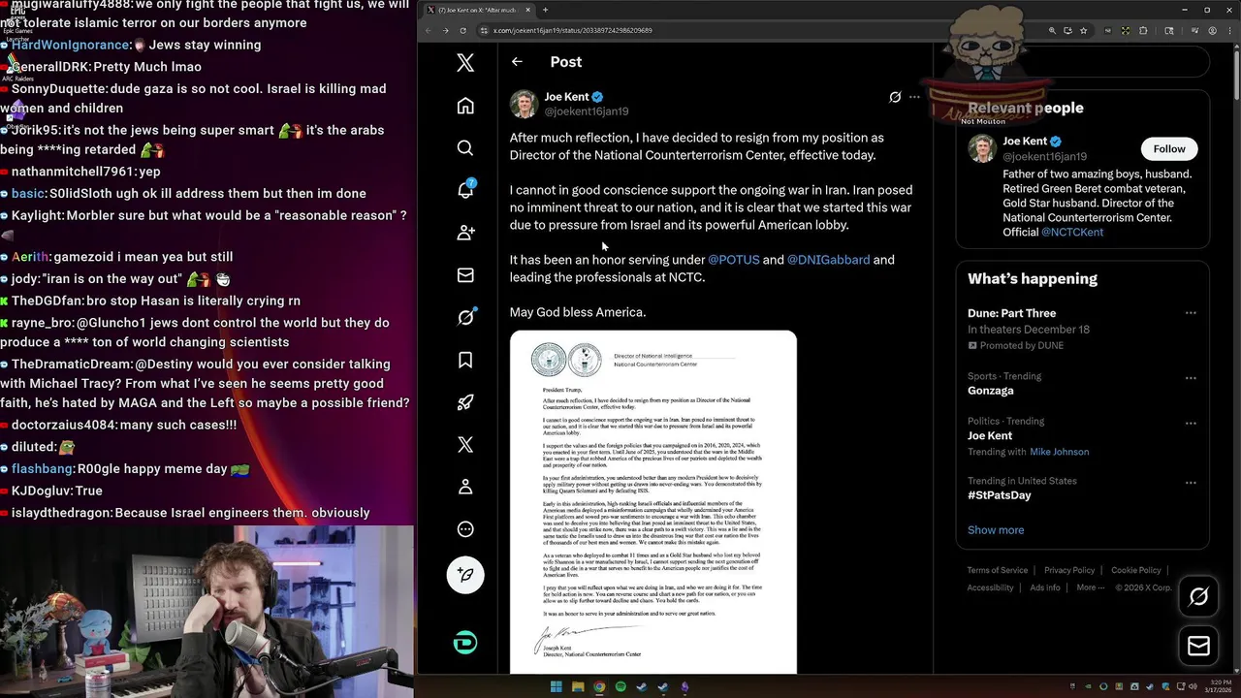Click the @POTUS mention link
1241x698 pixels.
pos(734,260)
